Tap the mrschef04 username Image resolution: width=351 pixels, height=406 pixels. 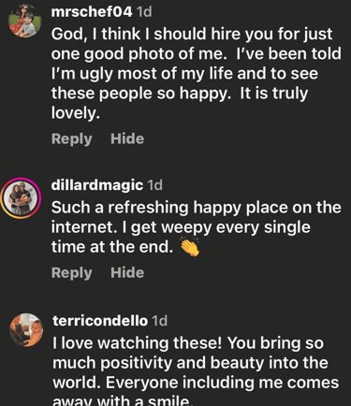[x=92, y=12]
